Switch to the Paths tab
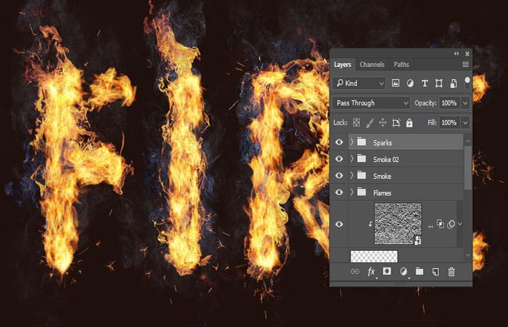This screenshot has height=327, width=508. click(401, 65)
